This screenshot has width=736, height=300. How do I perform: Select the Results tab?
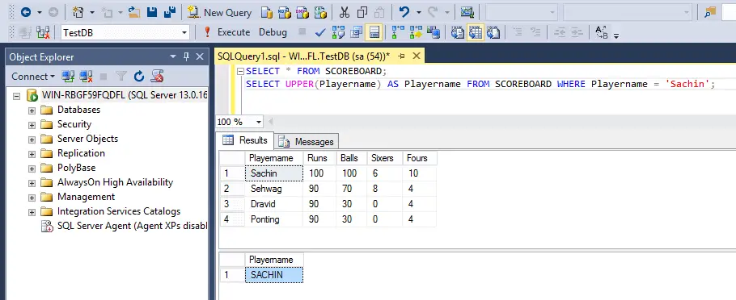pyautogui.click(x=245, y=140)
